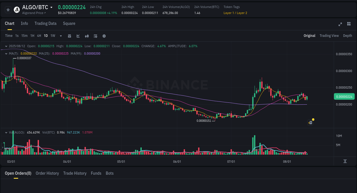Select the 1W timeframe option
This screenshot has width=357, height=193.
[53, 36]
